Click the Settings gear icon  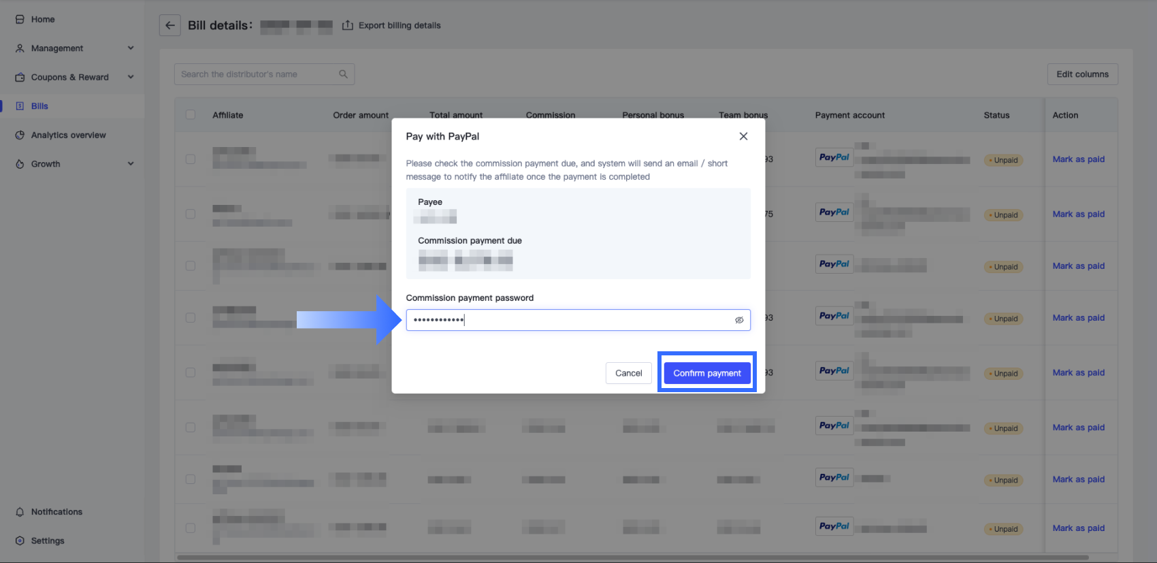pyautogui.click(x=20, y=541)
